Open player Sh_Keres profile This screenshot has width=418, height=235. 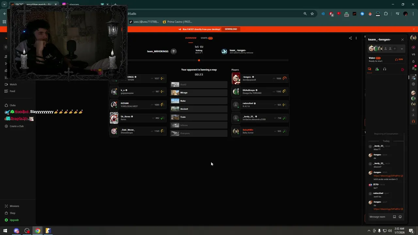pyautogui.click(x=138, y=118)
